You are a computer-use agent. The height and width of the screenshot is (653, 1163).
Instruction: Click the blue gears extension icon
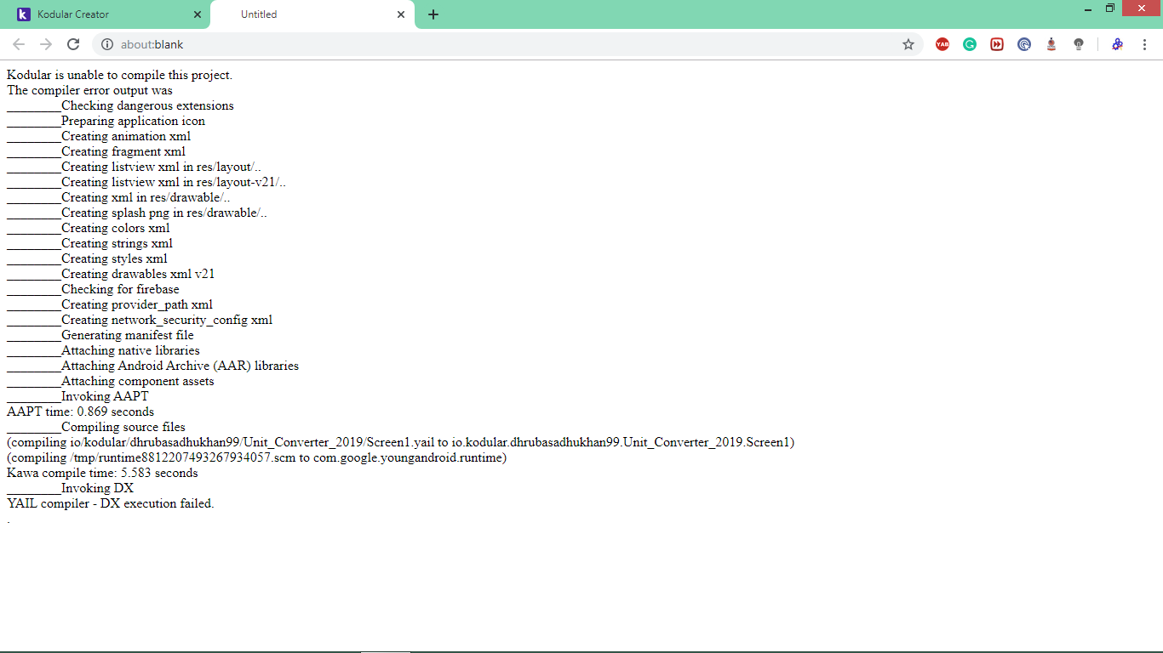1117,44
